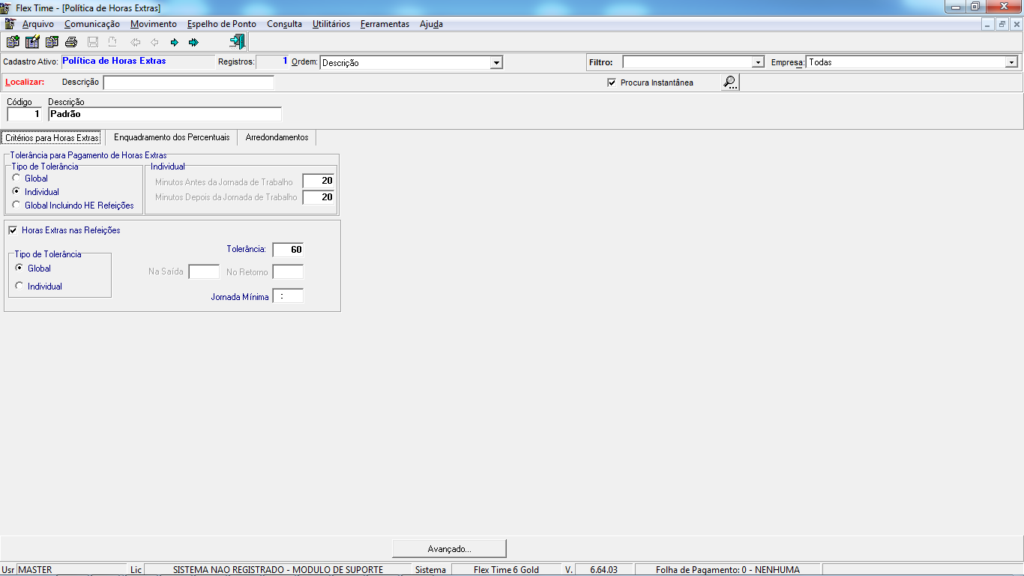Click SISTEMA NAO REGISTRADO status text
Viewport: 1024px width, 576px height.
click(277, 570)
